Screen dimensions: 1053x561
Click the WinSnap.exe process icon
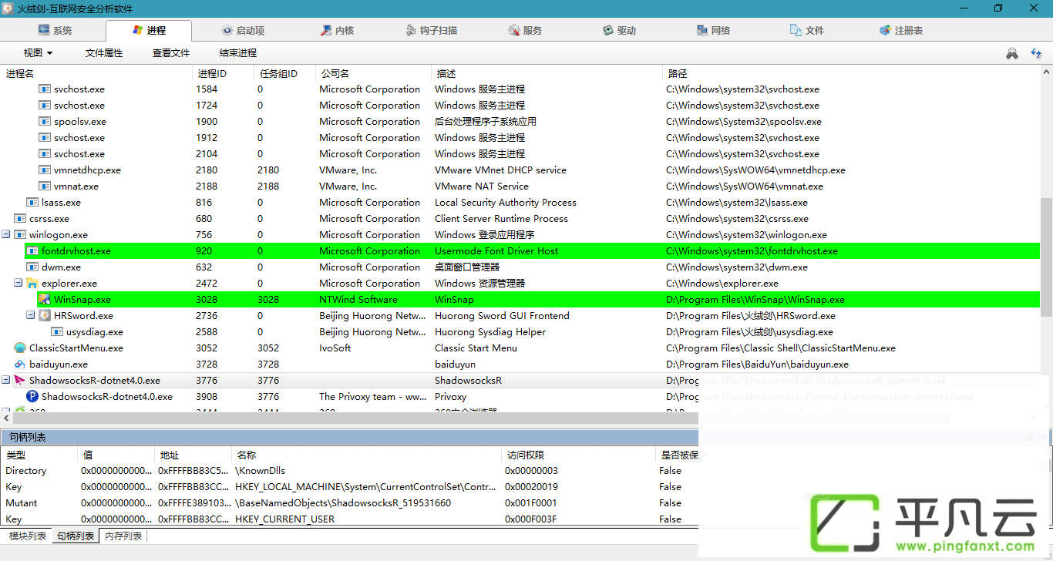(45, 299)
